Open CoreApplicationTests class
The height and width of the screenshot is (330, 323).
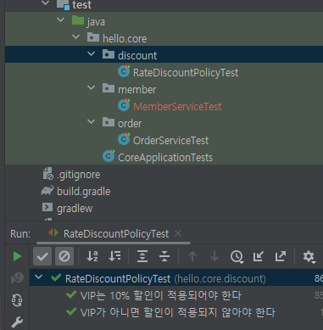coord(165,158)
